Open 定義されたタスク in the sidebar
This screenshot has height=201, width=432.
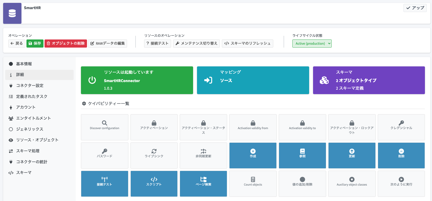click(39, 96)
